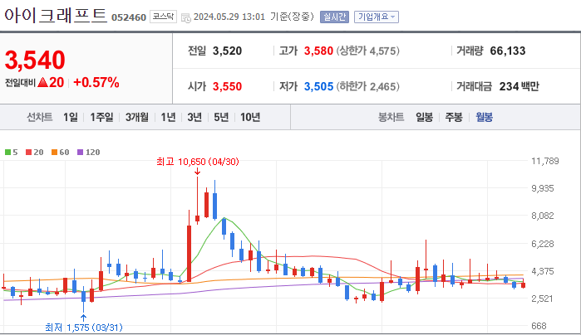This screenshot has width=581, height=335.
Task: Click the red up-triangle change icon
Action: pos(43,82)
